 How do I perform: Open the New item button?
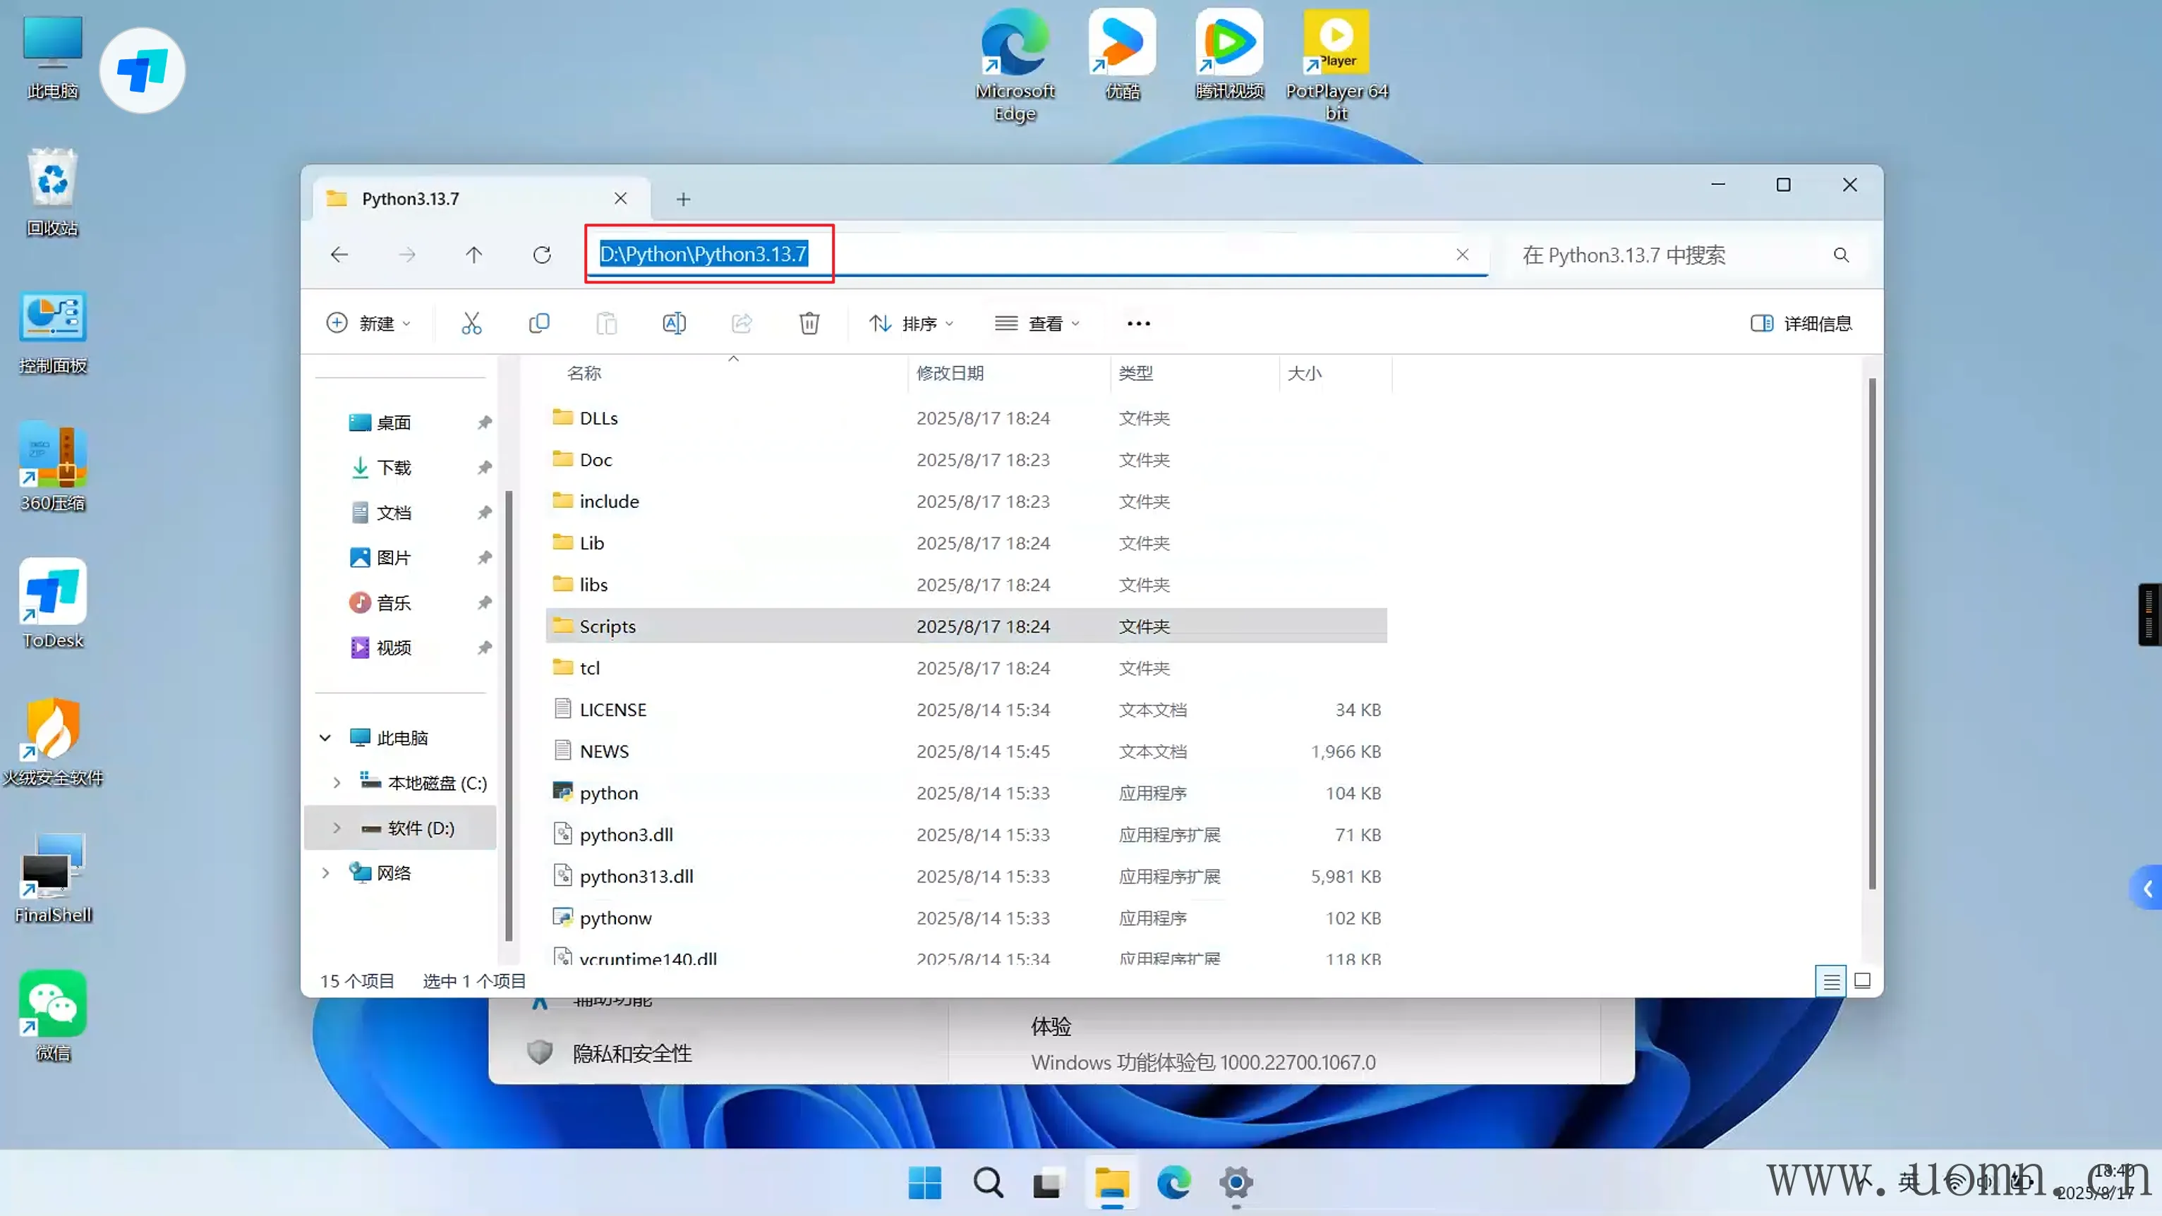coord(368,323)
